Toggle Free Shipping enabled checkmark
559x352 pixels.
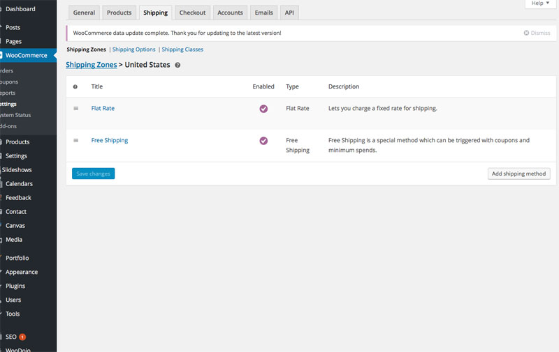pyautogui.click(x=263, y=141)
